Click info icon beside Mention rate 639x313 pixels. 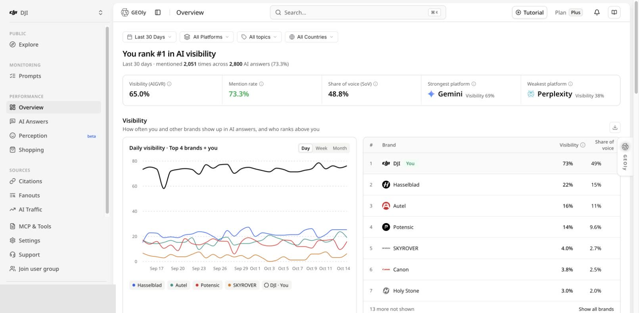(261, 84)
